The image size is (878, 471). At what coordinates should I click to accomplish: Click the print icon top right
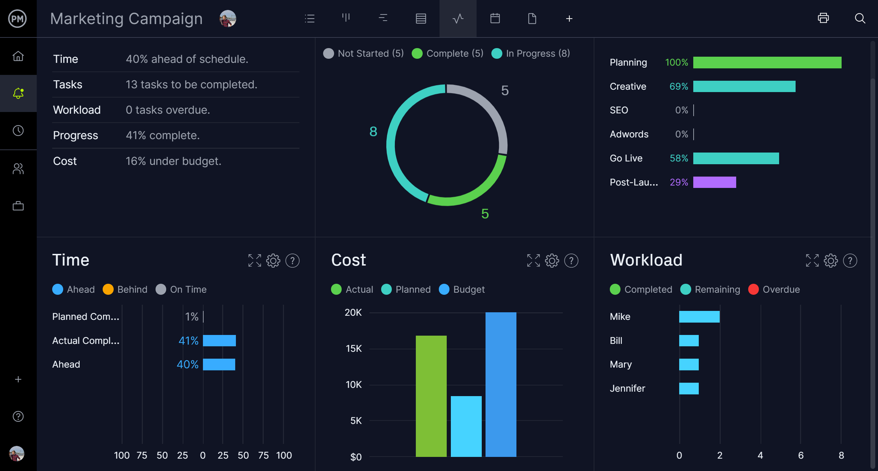click(x=823, y=19)
